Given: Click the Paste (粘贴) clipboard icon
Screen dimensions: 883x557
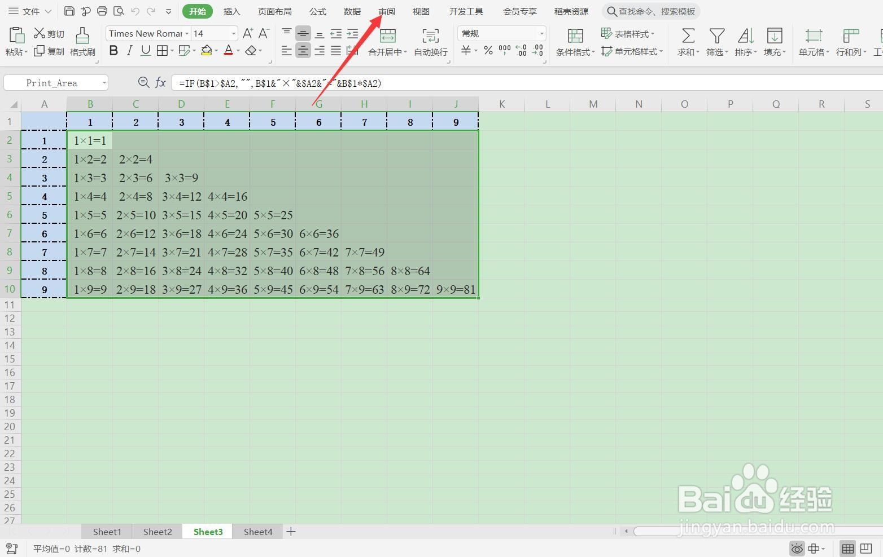Looking at the screenshot, I should coord(16,36).
